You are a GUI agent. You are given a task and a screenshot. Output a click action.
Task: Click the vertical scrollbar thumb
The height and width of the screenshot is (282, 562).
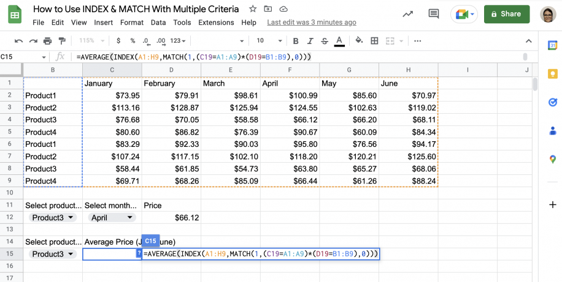point(535,84)
